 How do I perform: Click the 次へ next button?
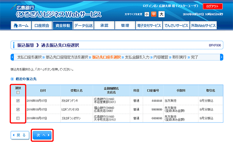pos(42,135)
